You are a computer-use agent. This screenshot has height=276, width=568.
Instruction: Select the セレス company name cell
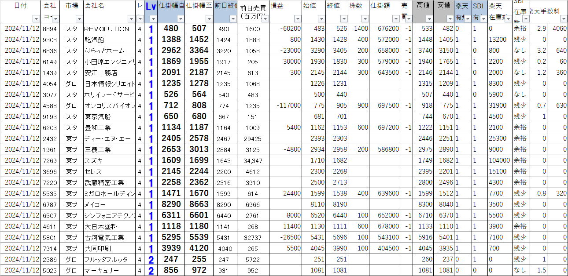coord(110,171)
